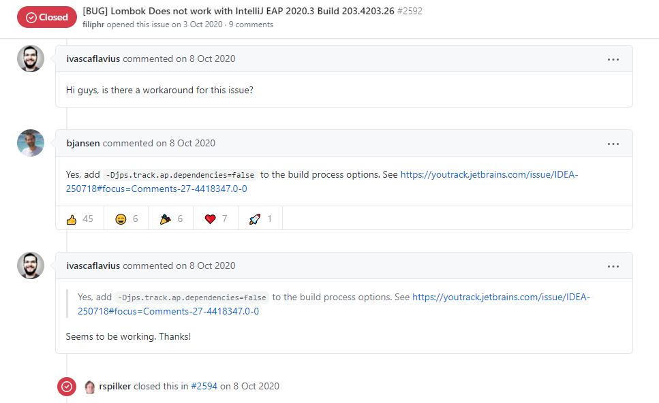Open the youtrack link inside the quoted reply
Image resolution: width=659 pixels, height=403 pixels.
501,297
